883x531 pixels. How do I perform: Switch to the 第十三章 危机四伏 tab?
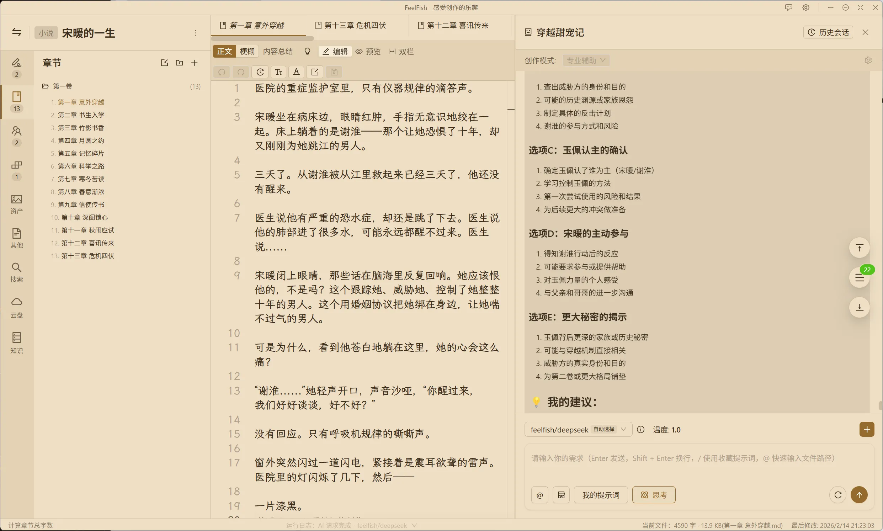(x=355, y=25)
